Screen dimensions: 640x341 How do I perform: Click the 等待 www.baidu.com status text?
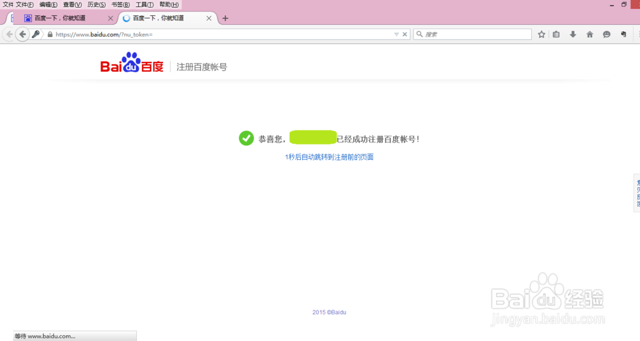click(x=45, y=336)
